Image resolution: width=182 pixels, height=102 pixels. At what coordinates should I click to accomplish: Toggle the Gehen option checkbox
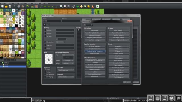(45, 70)
